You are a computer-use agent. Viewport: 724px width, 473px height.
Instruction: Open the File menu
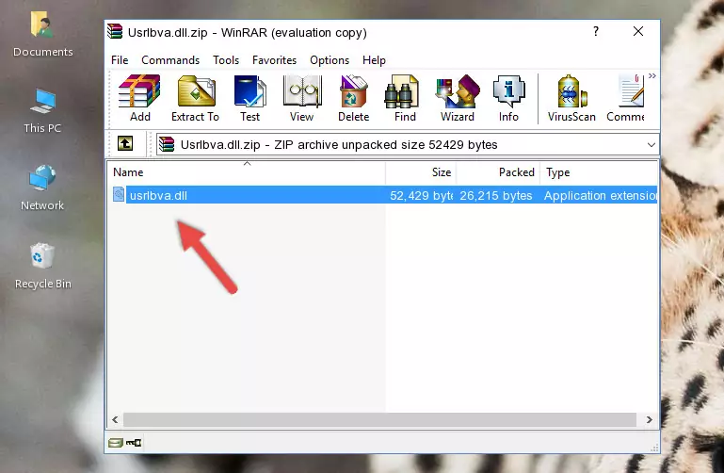click(x=120, y=60)
